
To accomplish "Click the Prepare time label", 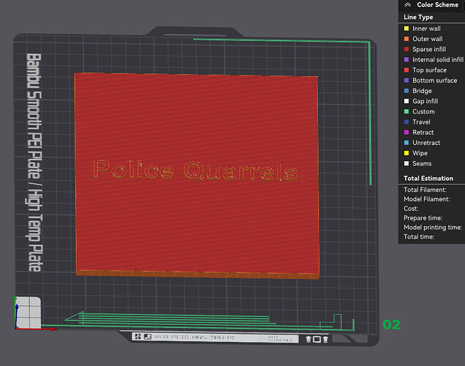I will 423,218.
